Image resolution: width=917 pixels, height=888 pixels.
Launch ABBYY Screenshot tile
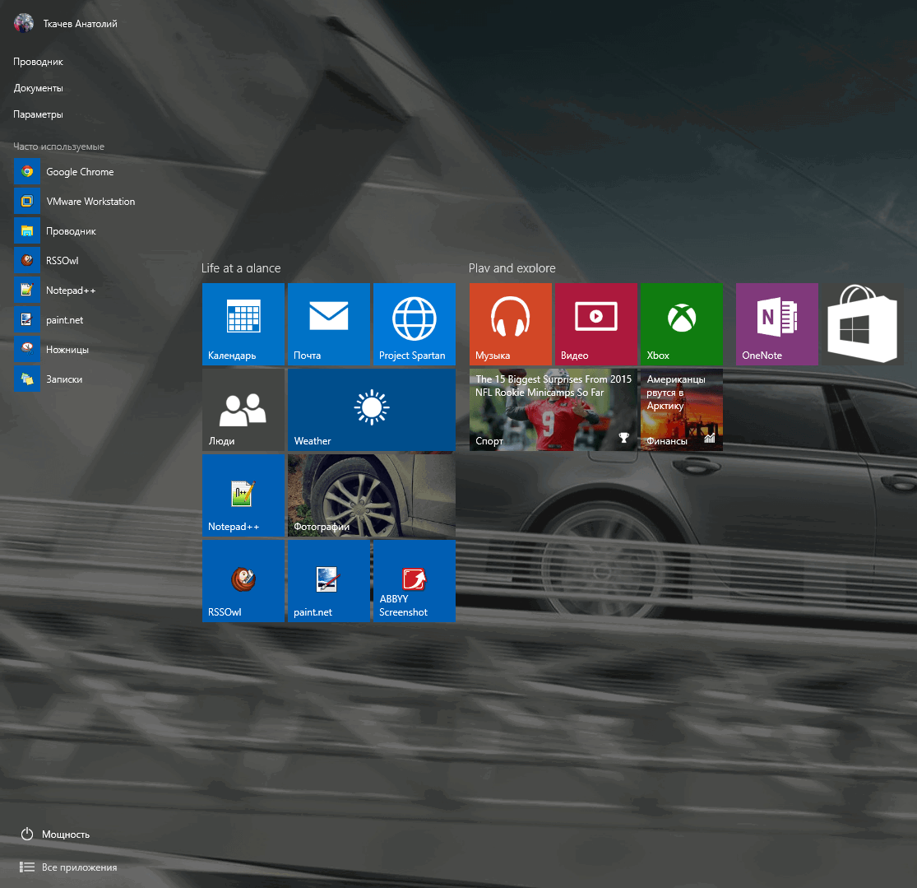pos(414,580)
